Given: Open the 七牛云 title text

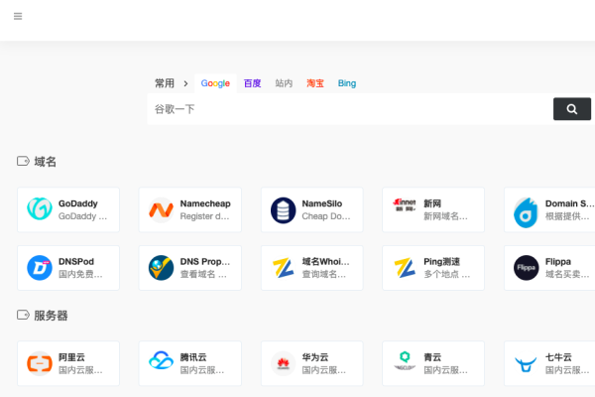Looking at the screenshot, I should (x=558, y=357).
